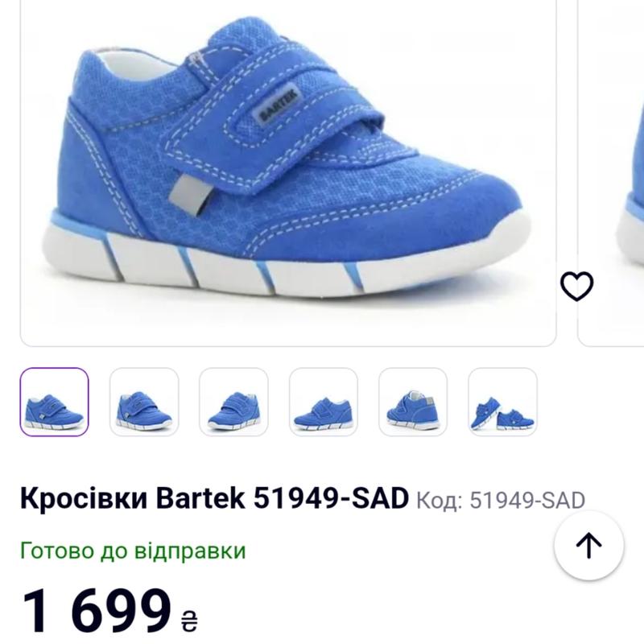Select the sixth thumbnail with shoe pair
The height and width of the screenshot is (644, 644).
pyautogui.click(x=502, y=402)
